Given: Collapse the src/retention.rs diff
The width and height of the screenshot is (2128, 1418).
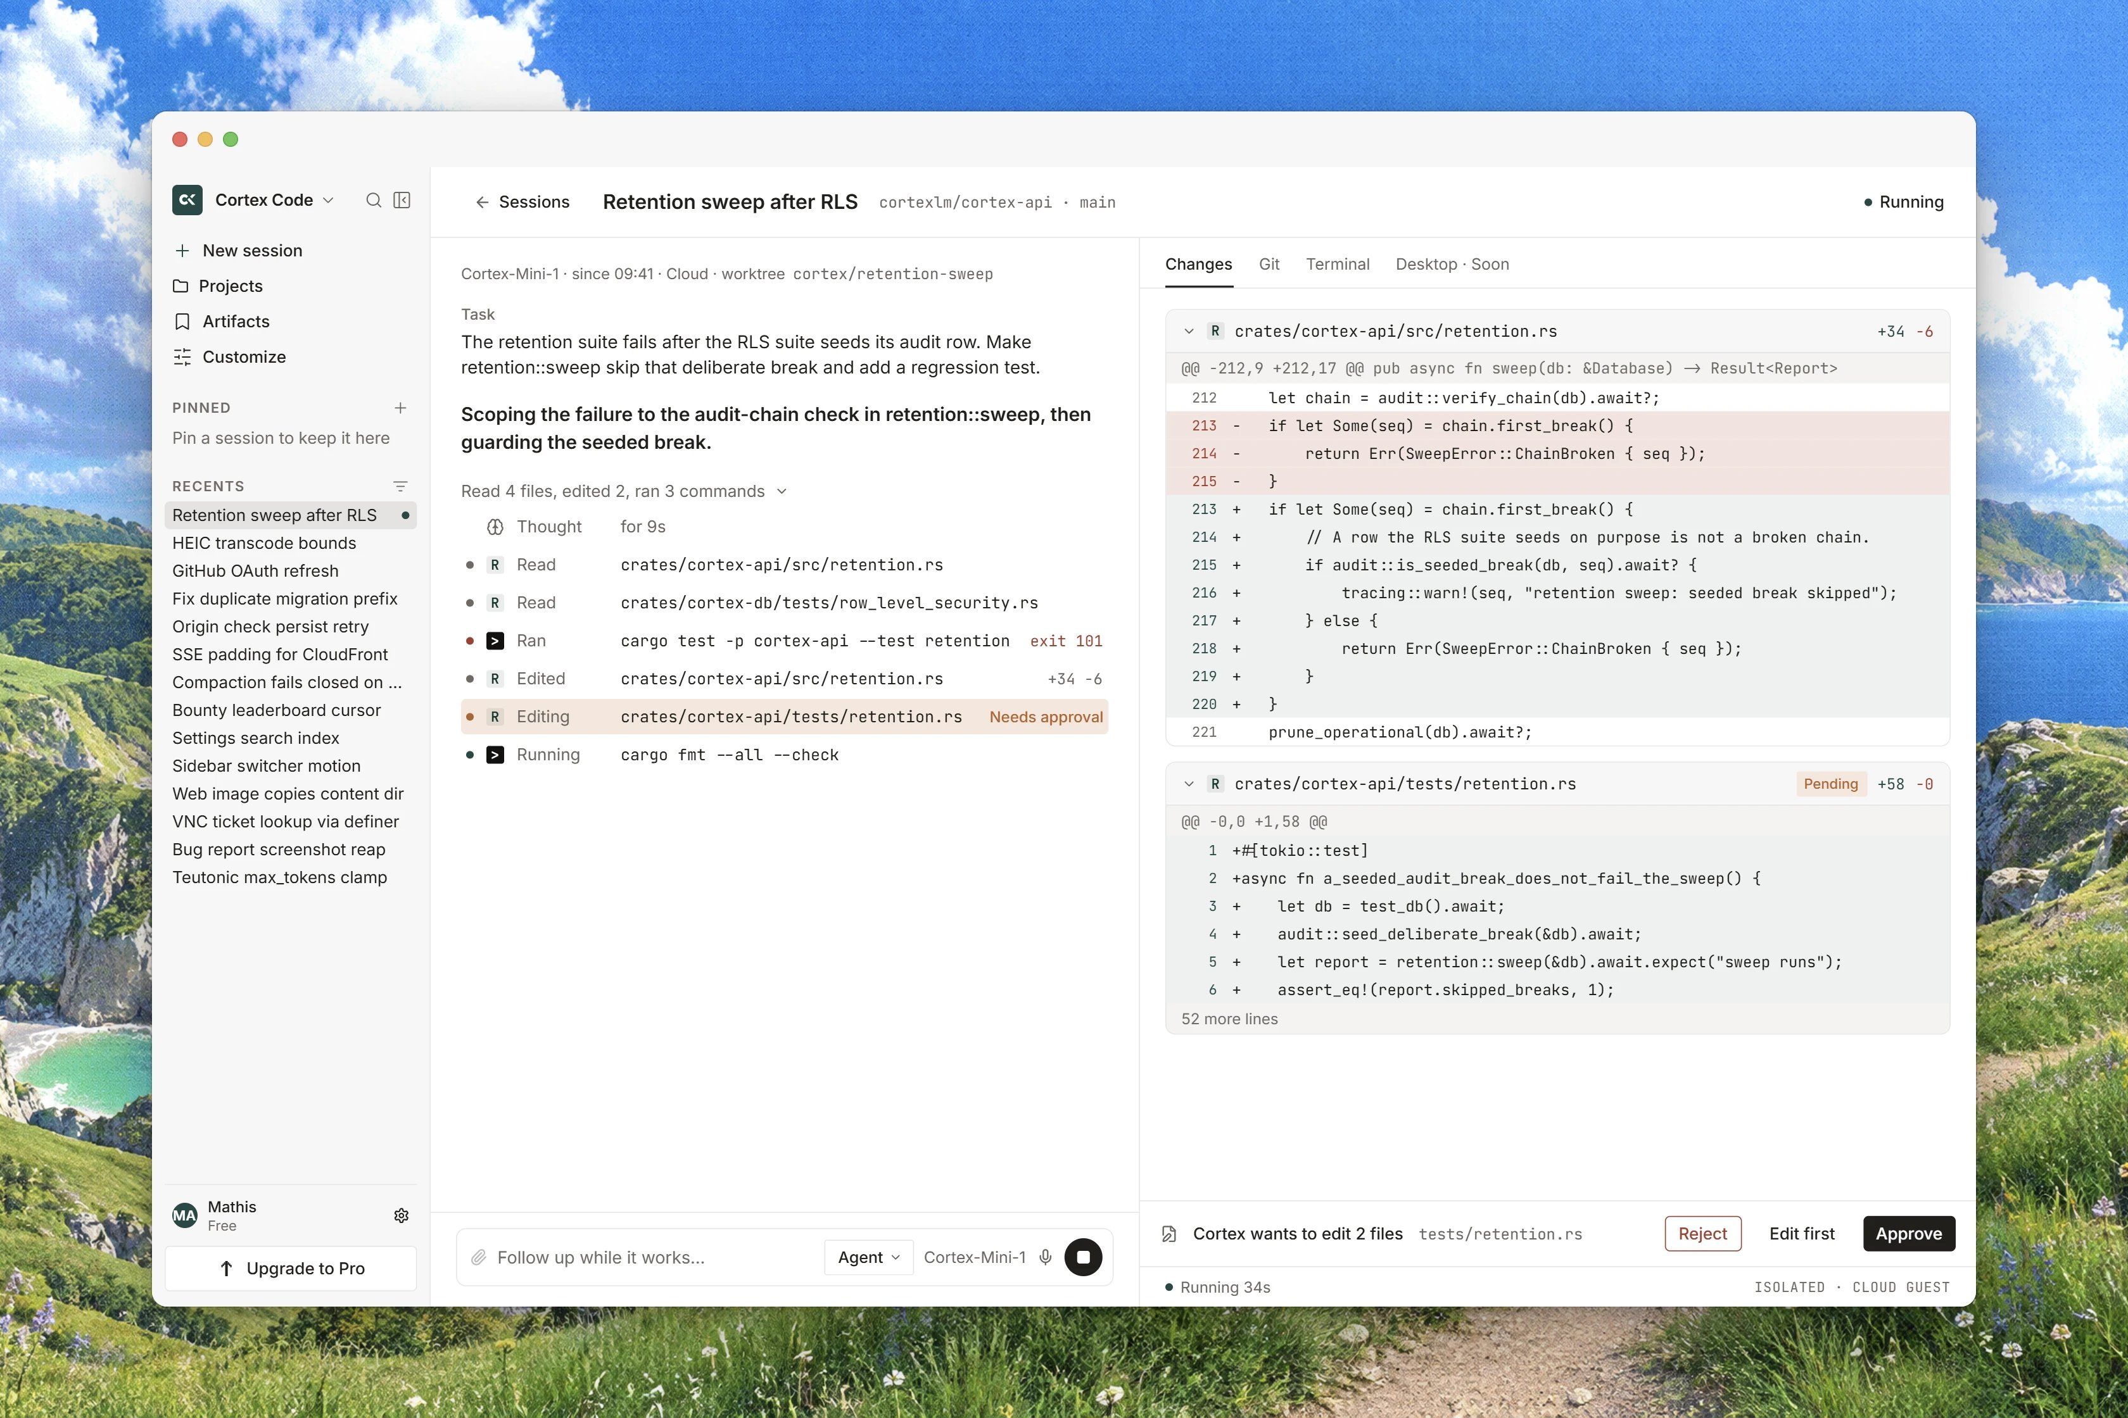Looking at the screenshot, I should [x=1189, y=331].
